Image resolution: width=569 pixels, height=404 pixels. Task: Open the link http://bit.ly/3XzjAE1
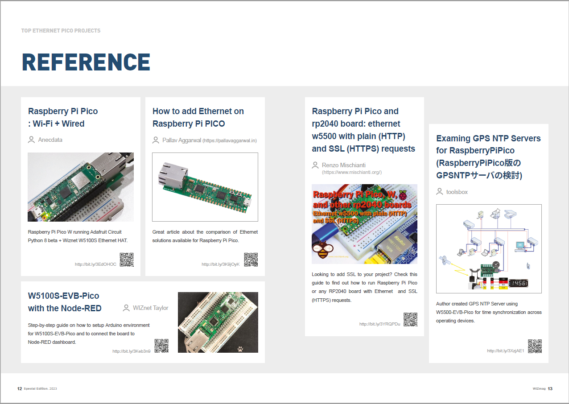(506, 351)
